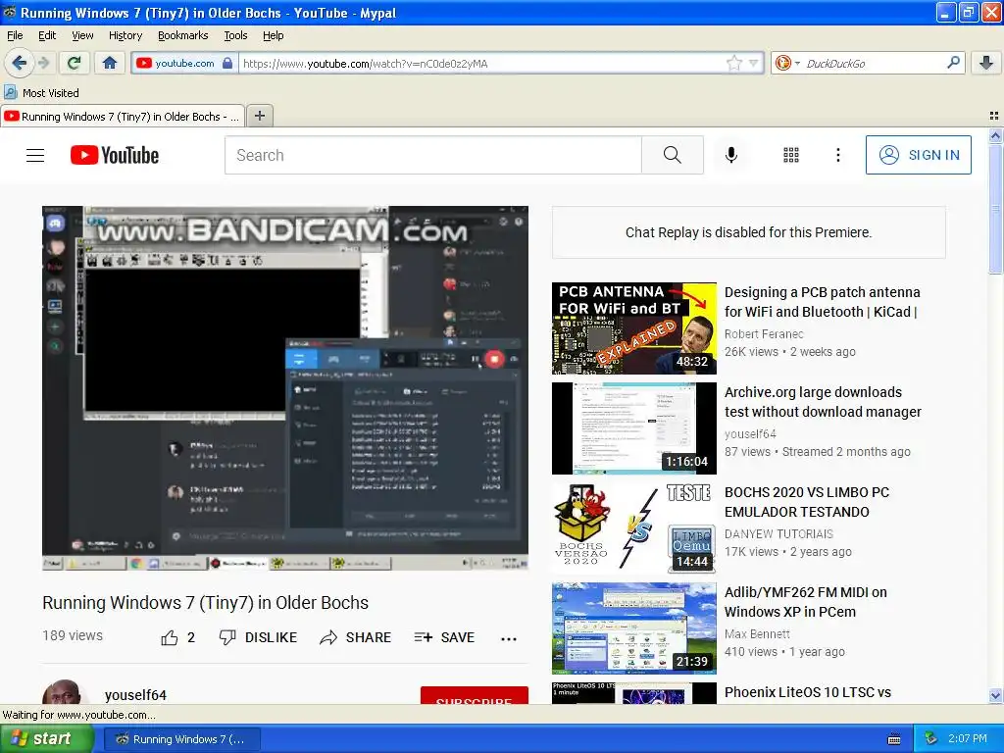Like the video with thumbs-up icon

pyautogui.click(x=169, y=637)
